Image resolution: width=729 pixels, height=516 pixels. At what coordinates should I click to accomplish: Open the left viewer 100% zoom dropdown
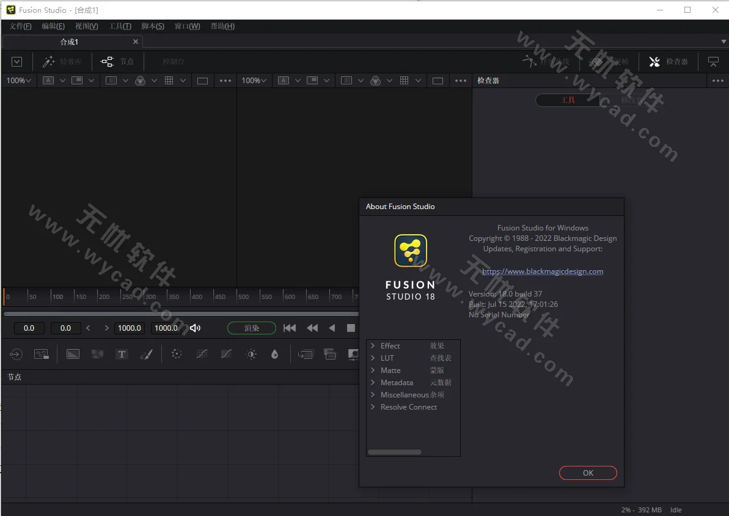tap(18, 80)
